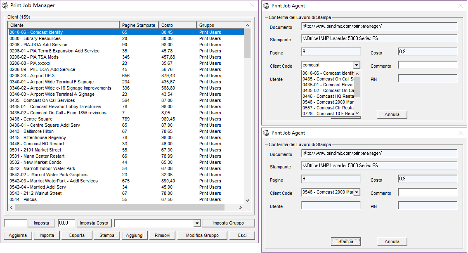Choose 0557 - Comcast Ctr Resta in dropdown list
468x253 pixels.
click(328, 108)
